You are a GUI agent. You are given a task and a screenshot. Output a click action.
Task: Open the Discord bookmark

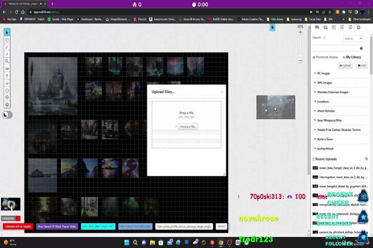click(140, 19)
